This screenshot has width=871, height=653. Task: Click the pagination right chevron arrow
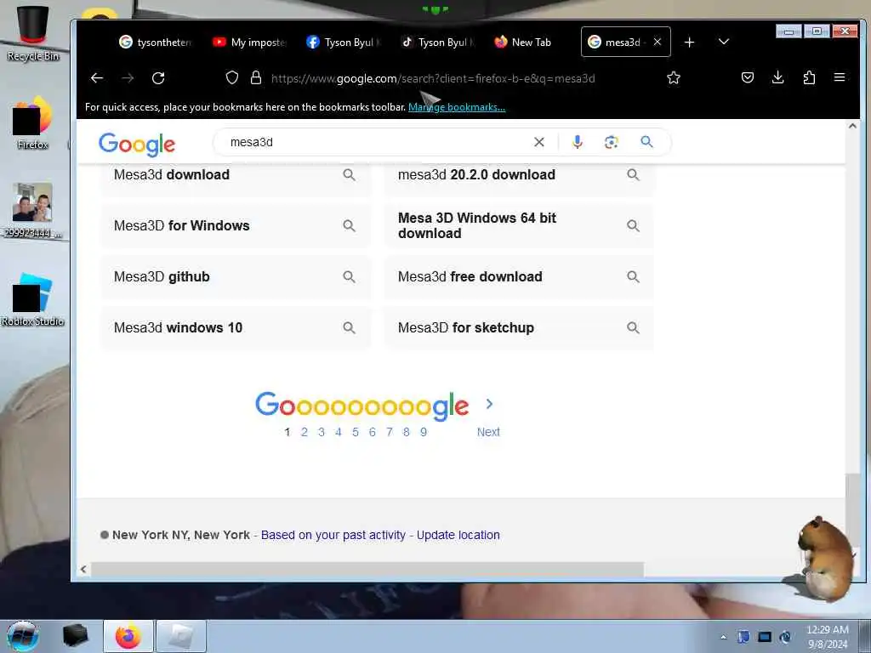pyautogui.click(x=489, y=404)
